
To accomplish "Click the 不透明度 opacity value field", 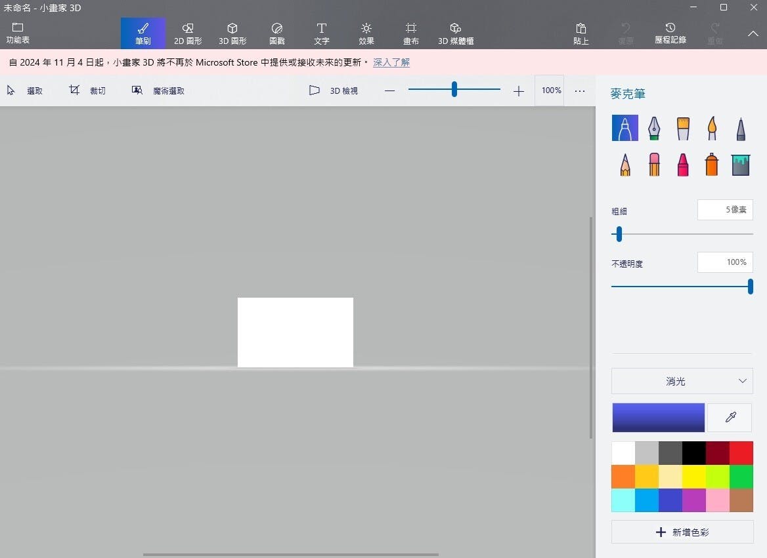I will point(725,262).
